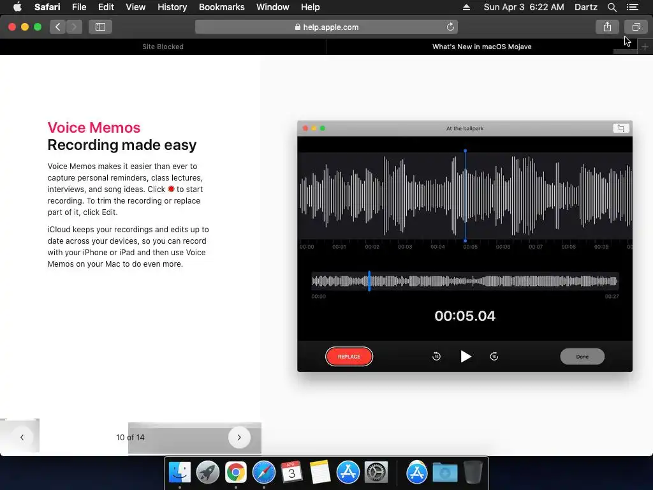Screen dimensions: 653x490
Task: Open the Help menu
Action: (x=311, y=7)
